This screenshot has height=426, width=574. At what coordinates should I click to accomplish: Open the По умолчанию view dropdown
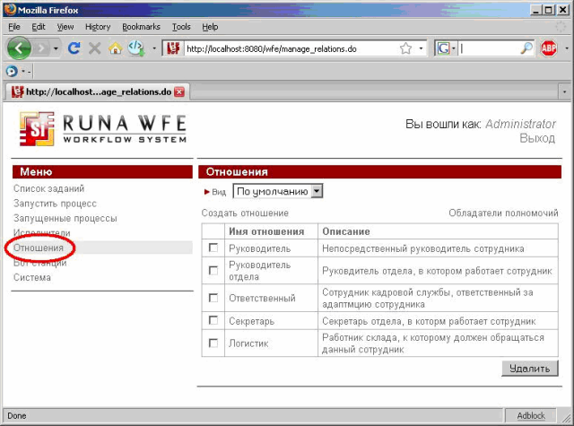278,191
